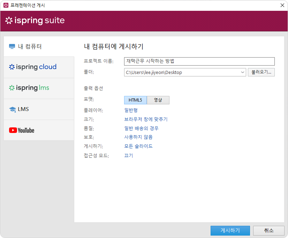Open quality setting 일반 배송의 경우

(x=141, y=128)
